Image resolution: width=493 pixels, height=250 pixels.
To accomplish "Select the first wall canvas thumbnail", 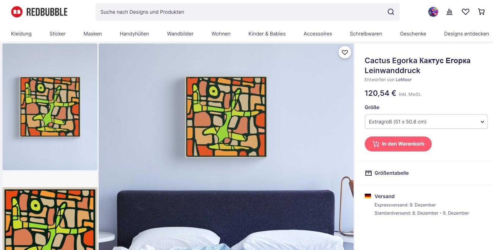I will point(50,107).
